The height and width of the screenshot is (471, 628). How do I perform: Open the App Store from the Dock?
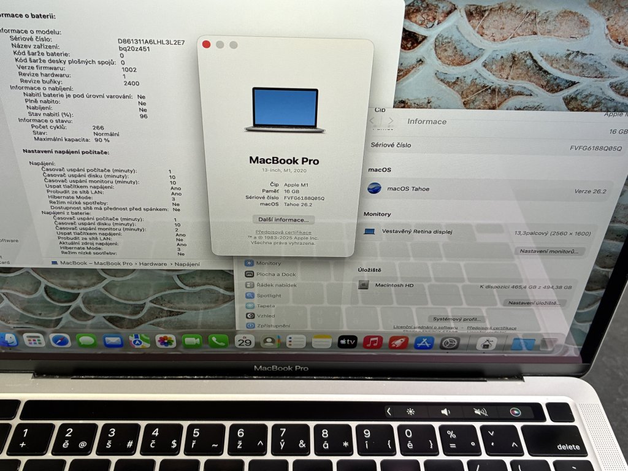(x=424, y=343)
